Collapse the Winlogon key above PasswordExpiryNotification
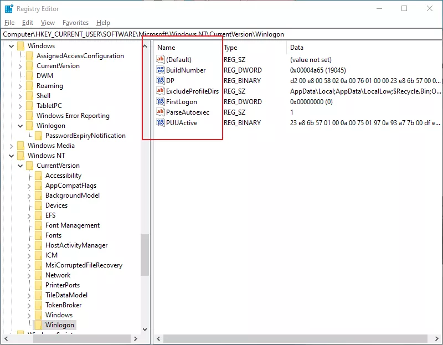 pos(20,126)
